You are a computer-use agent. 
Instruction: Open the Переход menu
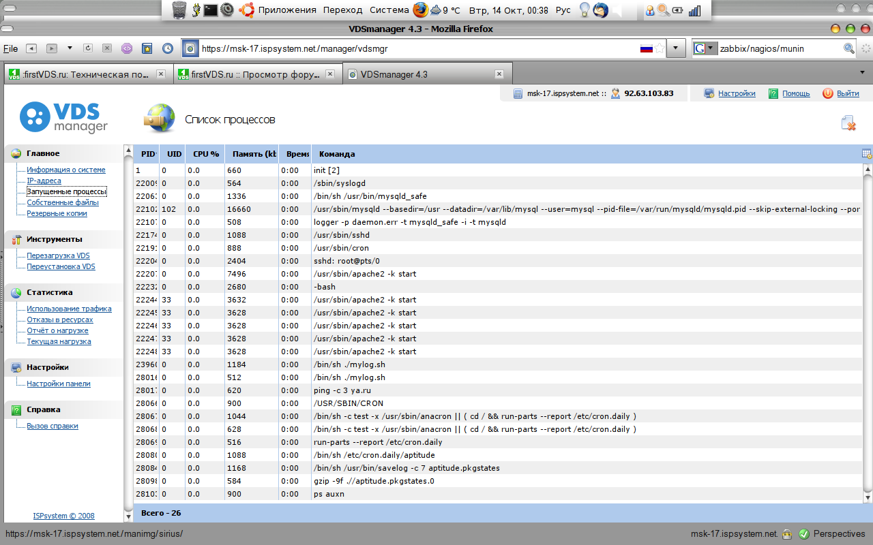(x=343, y=10)
